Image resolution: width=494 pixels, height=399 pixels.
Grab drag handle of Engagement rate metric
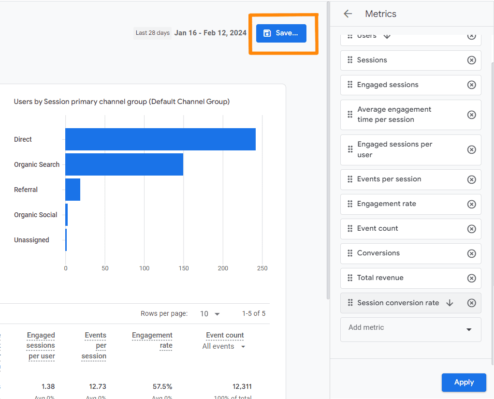coord(349,204)
